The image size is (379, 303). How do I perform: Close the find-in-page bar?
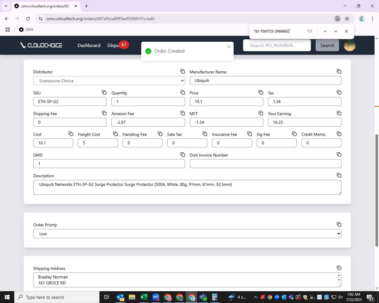(346, 31)
